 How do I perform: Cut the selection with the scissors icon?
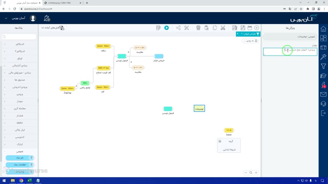point(223,28)
